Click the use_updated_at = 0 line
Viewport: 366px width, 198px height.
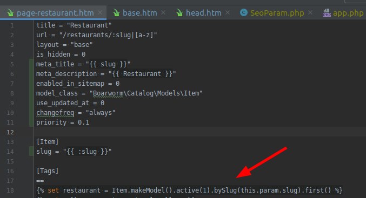tap(70, 103)
